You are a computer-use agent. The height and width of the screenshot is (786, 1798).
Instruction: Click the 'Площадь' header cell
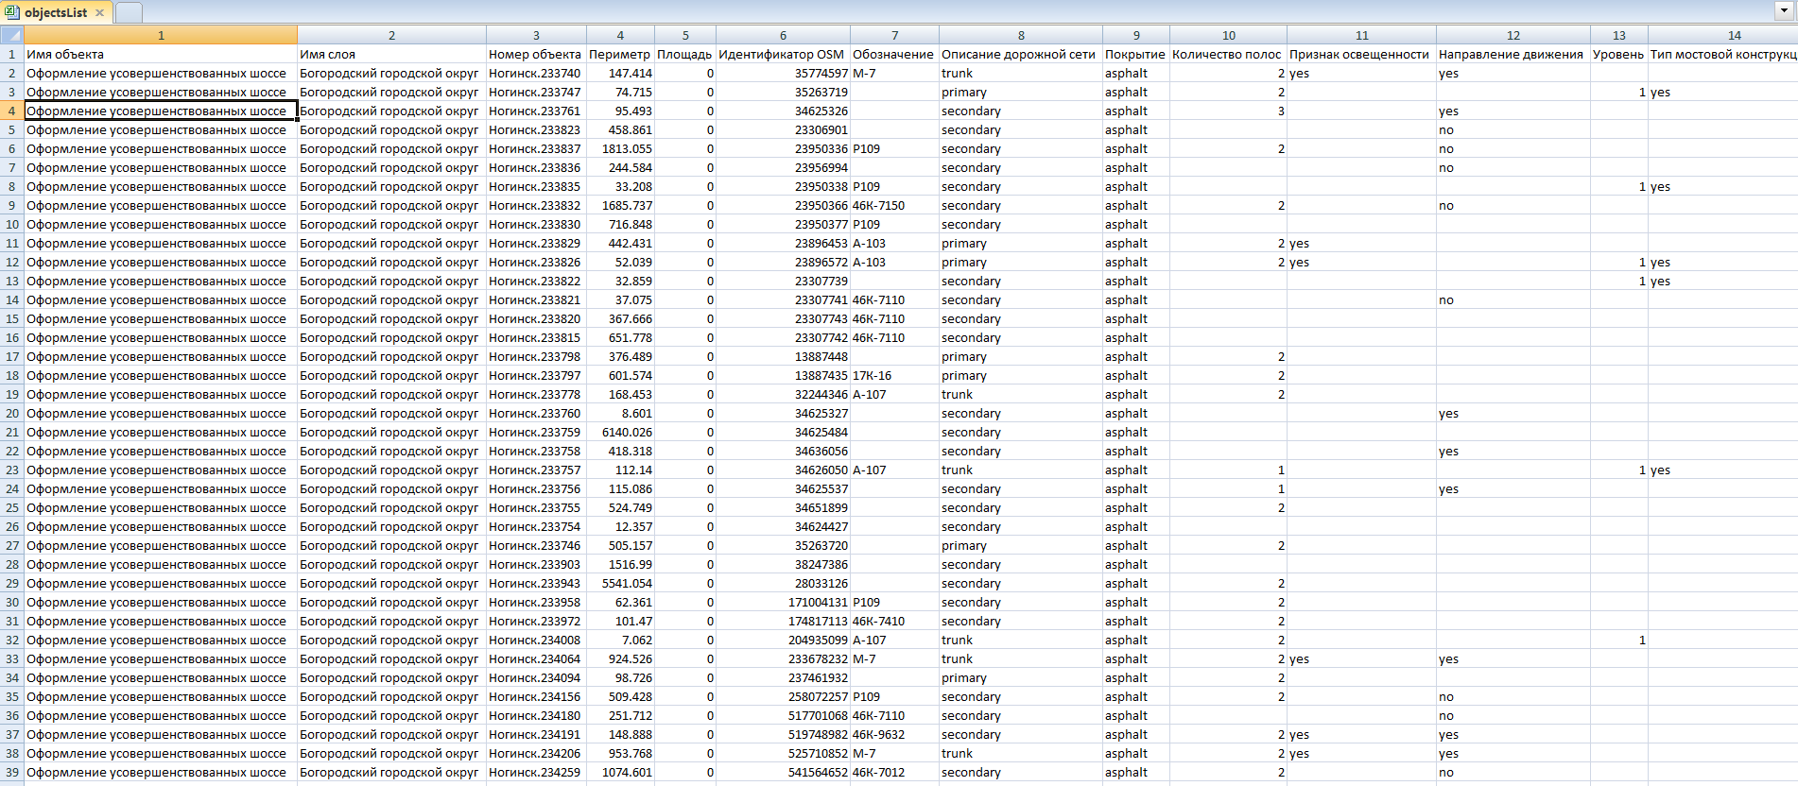(x=685, y=54)
